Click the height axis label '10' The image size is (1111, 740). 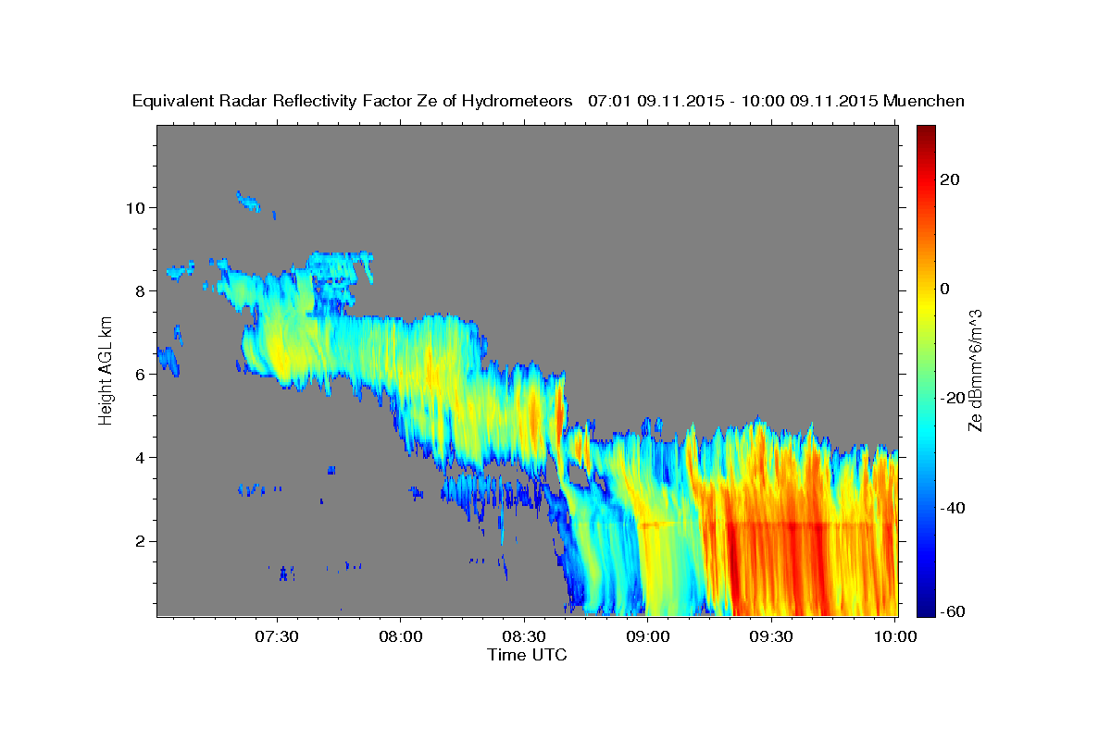pos(135,207)
